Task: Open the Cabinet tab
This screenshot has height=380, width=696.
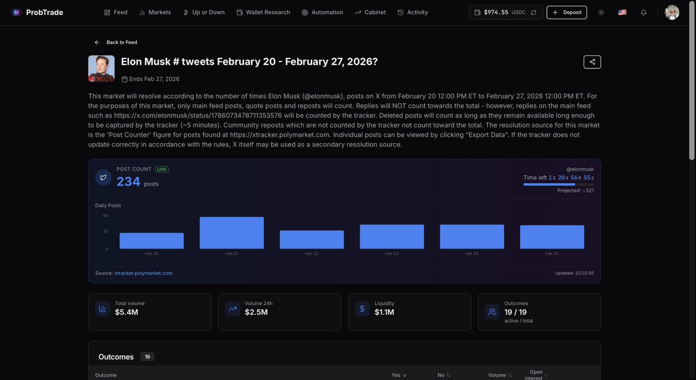Action: tap(370, 12)
